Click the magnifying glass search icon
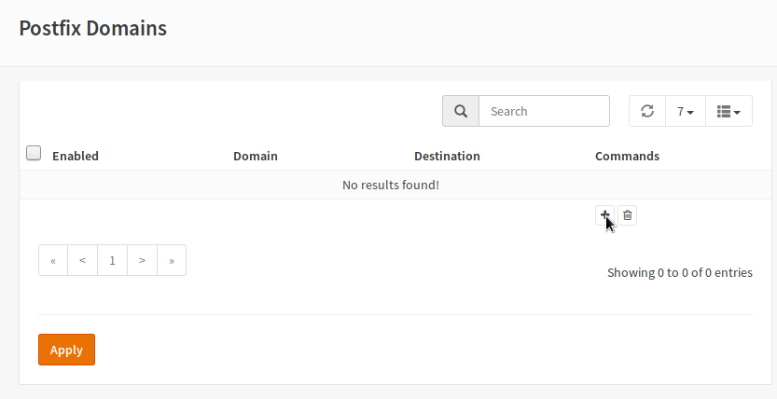777x399 pixels. tap(461, 111)
